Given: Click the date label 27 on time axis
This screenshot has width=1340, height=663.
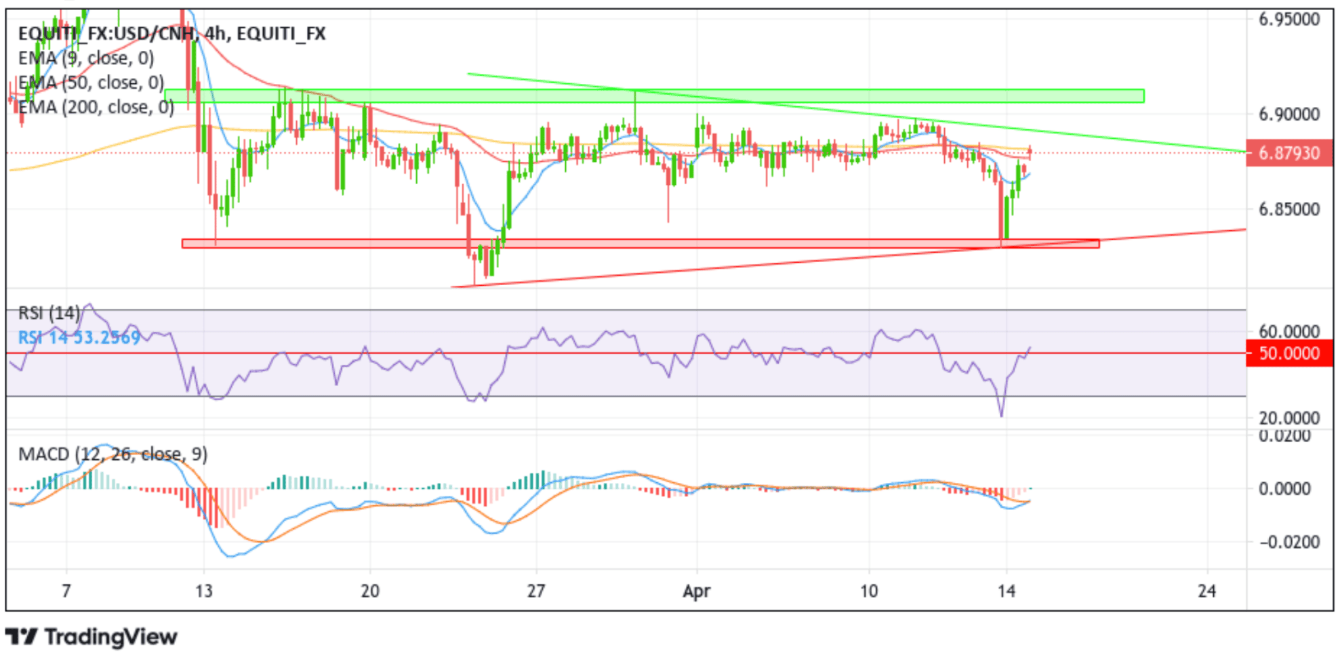Looking at the screenshot, I should point(536,591).
